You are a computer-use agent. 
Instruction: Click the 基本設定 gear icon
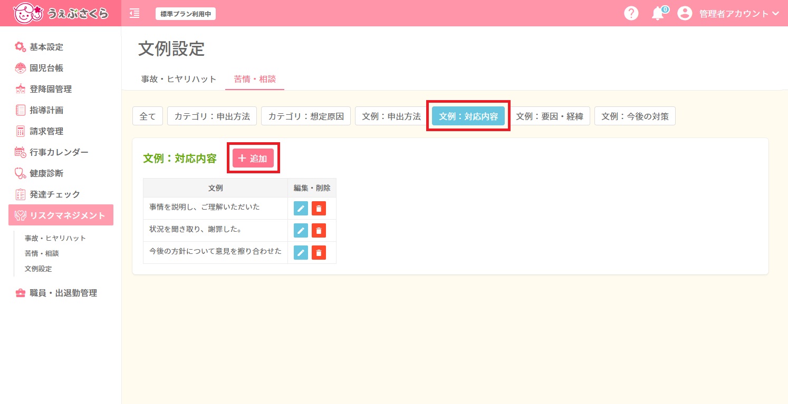[20, 47]
